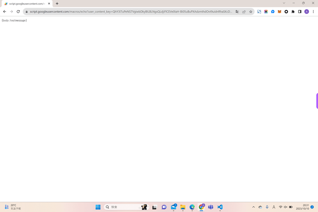Viewport: 318px width, 212px height.
Task: Open the Windows Start menu
Action: point(98,207)
